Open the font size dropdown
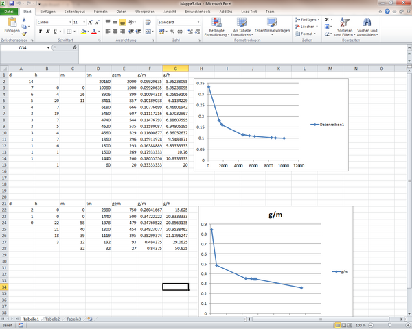Image resolution: width=412 pixels, height=329 pixels. pyautogui.click(x=84, y=23)
